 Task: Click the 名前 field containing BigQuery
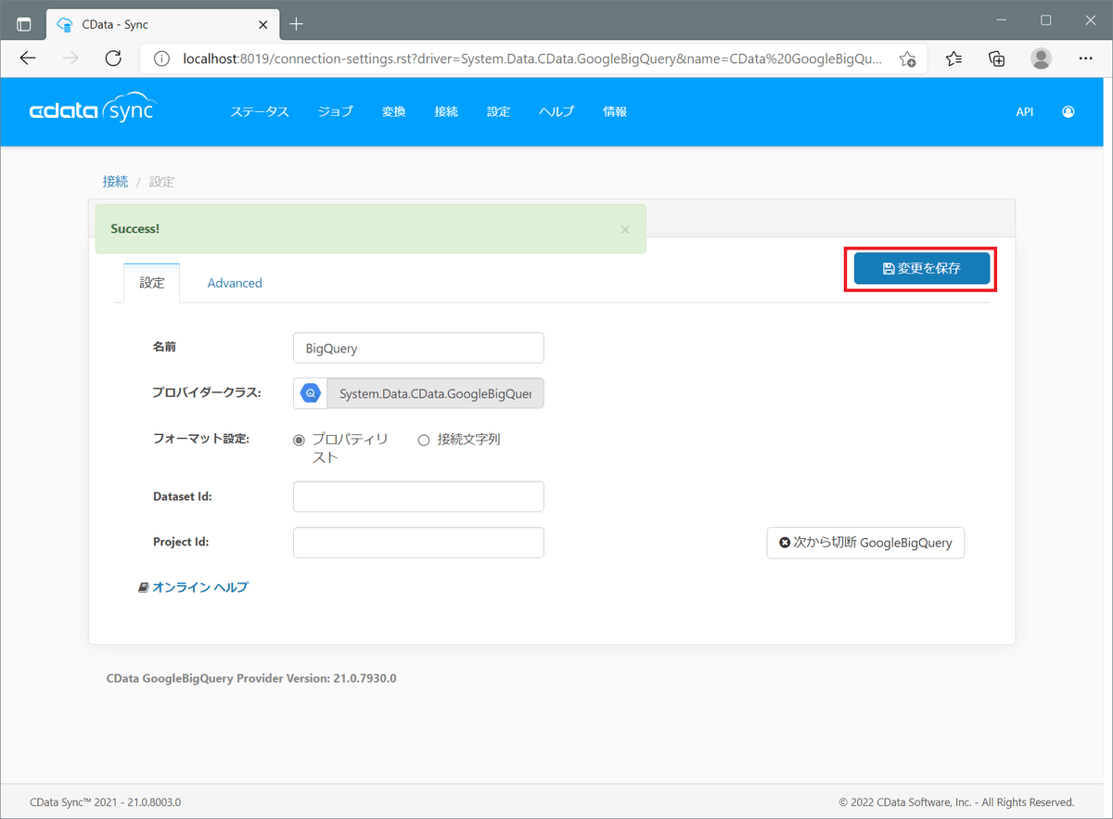[418, 348]
